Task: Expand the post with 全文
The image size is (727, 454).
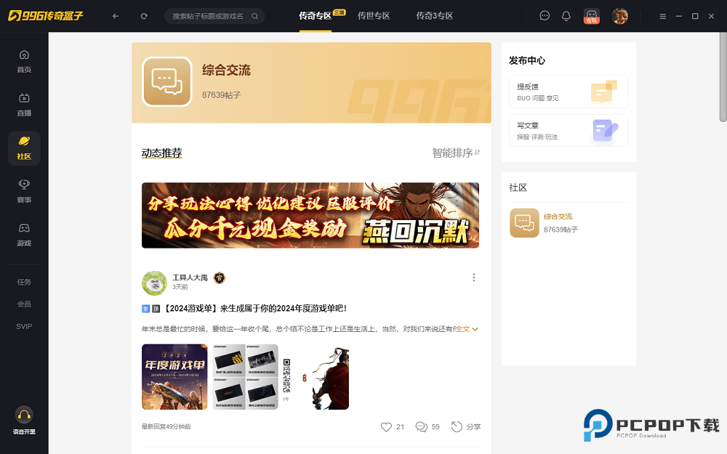Action: [x=467, y=329]
